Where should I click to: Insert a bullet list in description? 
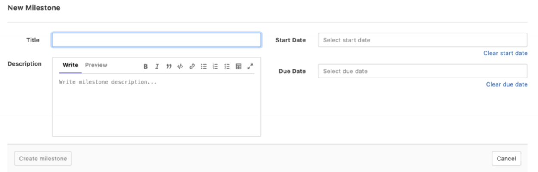point(204,66)
